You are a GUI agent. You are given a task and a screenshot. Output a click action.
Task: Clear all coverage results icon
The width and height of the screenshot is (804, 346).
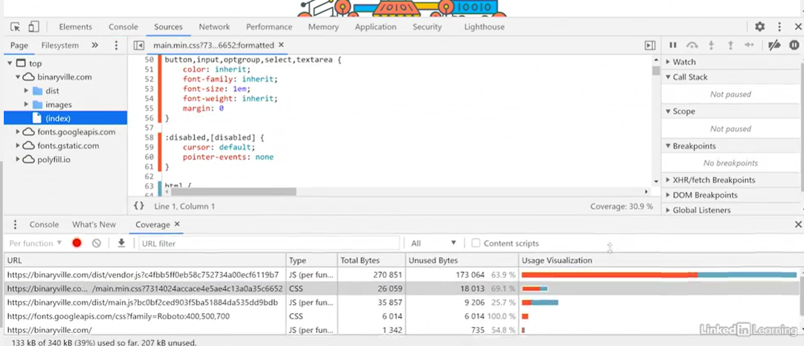point(97,243)
